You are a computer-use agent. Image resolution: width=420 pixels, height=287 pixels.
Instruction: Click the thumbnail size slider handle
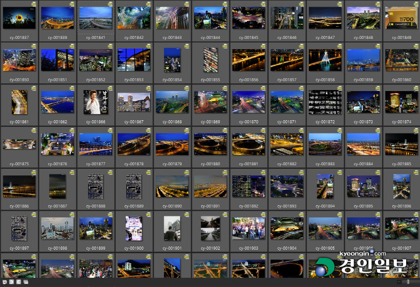click(x=408, y=282)
